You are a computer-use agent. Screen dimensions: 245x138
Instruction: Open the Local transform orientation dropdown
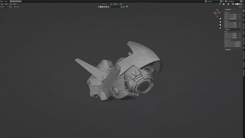[x=105, y=4]
